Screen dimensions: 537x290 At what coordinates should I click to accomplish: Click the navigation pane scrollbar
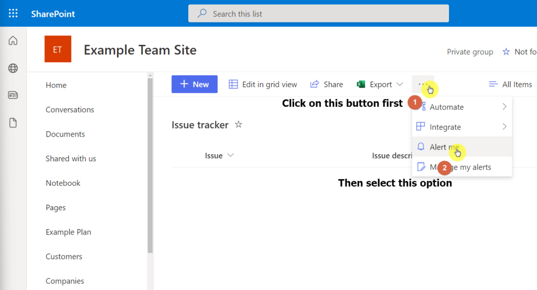[x=150, y=165]
